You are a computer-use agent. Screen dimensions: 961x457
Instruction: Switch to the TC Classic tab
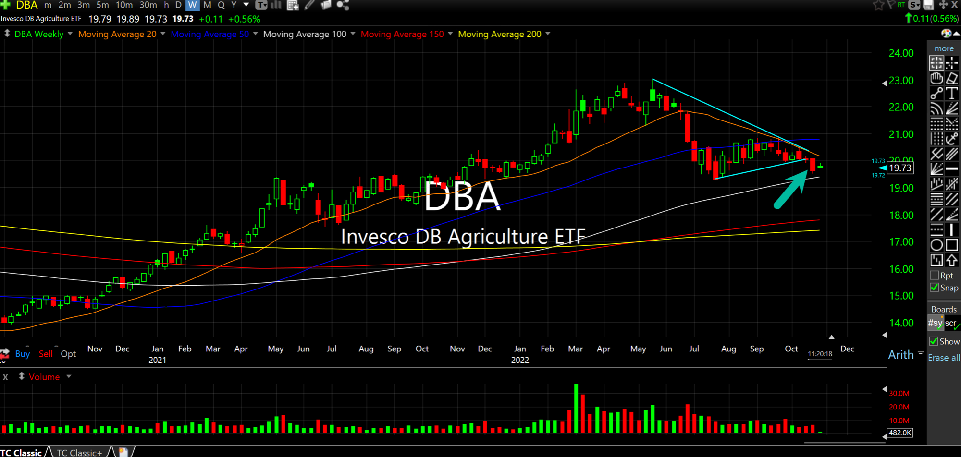tap(21, 452)
